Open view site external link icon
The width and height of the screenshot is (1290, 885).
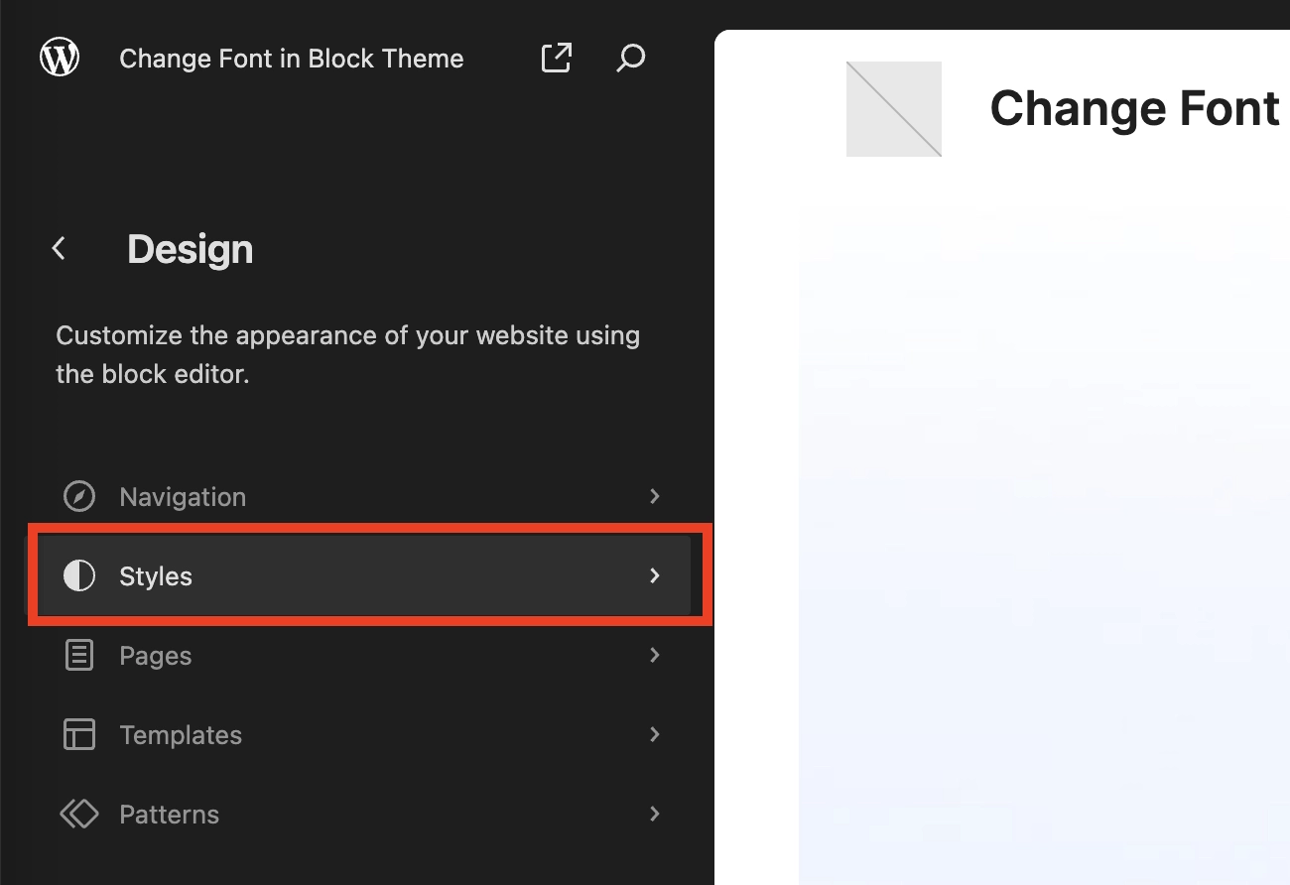click(557, 59)
